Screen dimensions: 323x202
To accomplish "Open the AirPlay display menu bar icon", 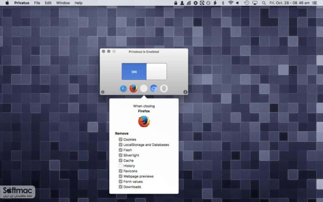I will pyautogui.click(x=255, y=3).
